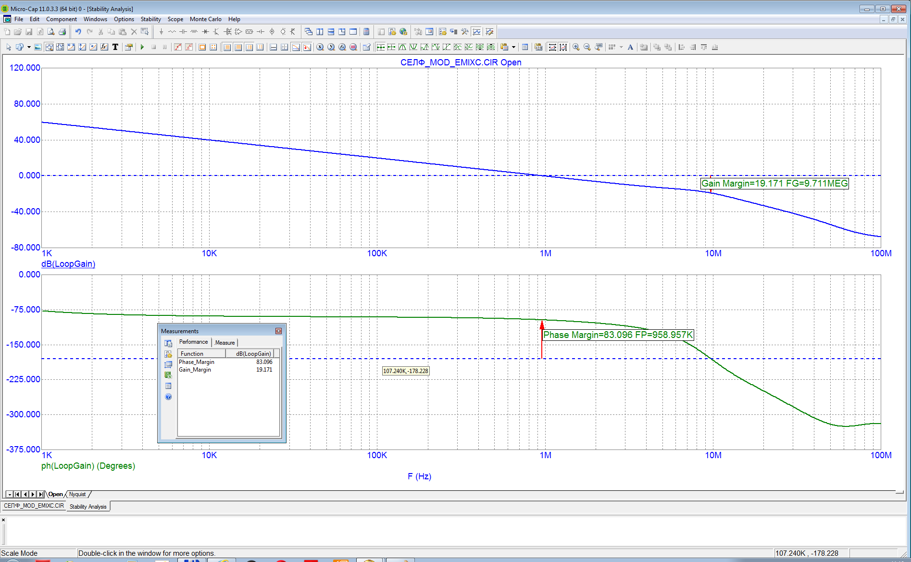This screenshot has width=911, height=562.
Task: Click the Print icon in toolbar
Action: [x=62, y=32]
